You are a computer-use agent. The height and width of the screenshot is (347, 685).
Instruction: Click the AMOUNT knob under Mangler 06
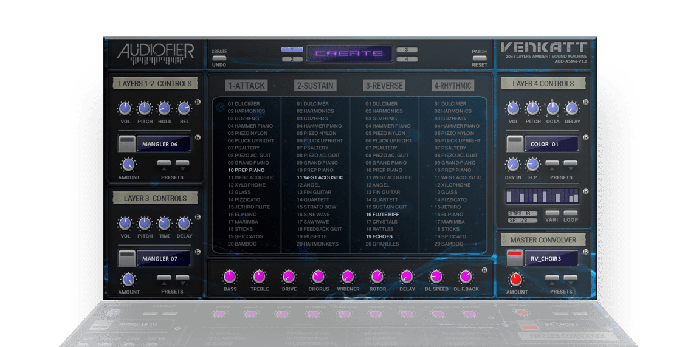click(128, 165)
